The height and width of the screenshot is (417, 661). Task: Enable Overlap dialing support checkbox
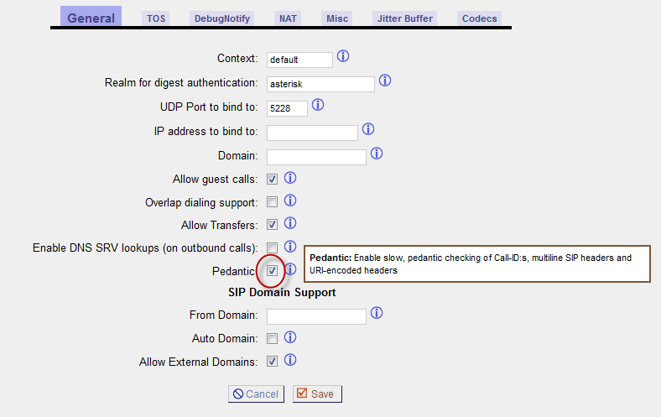pyautogui.click(x=272, y=202)
